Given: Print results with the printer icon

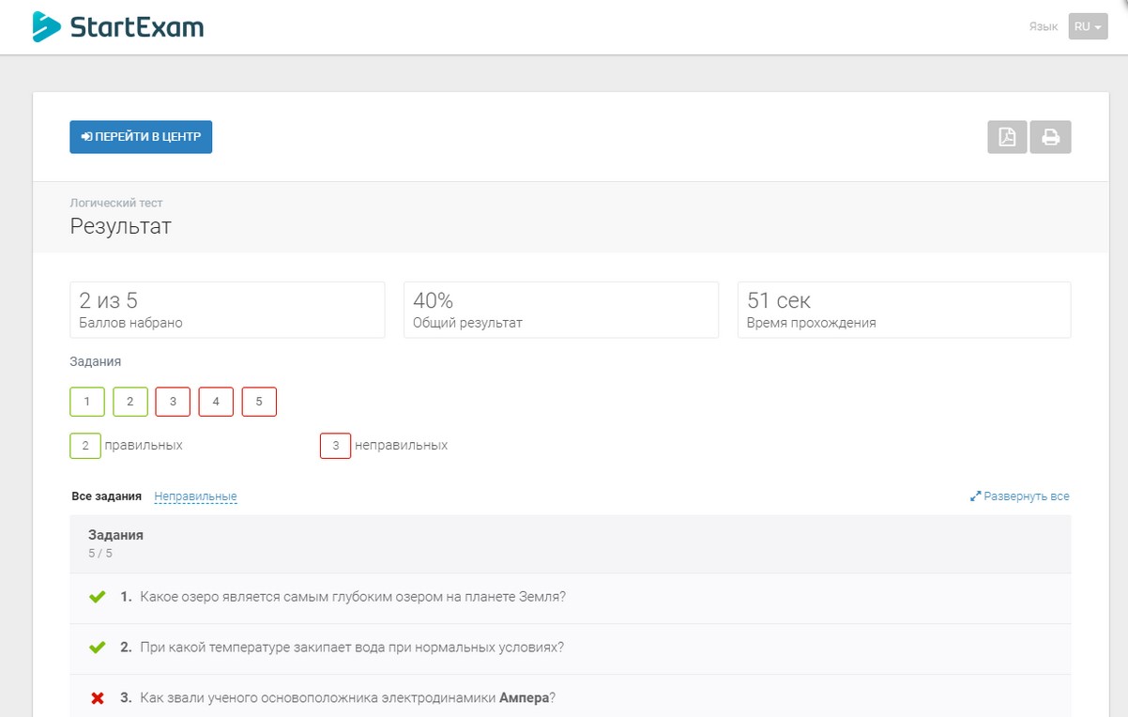Looking at the screenshot, I should 1050,137.
